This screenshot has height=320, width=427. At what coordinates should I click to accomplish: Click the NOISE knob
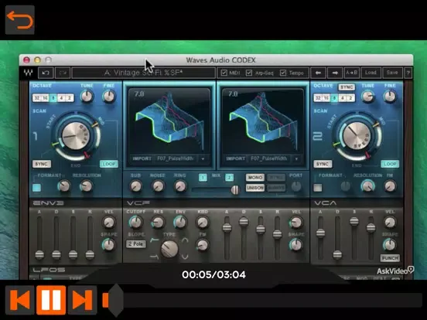[158, 186]
